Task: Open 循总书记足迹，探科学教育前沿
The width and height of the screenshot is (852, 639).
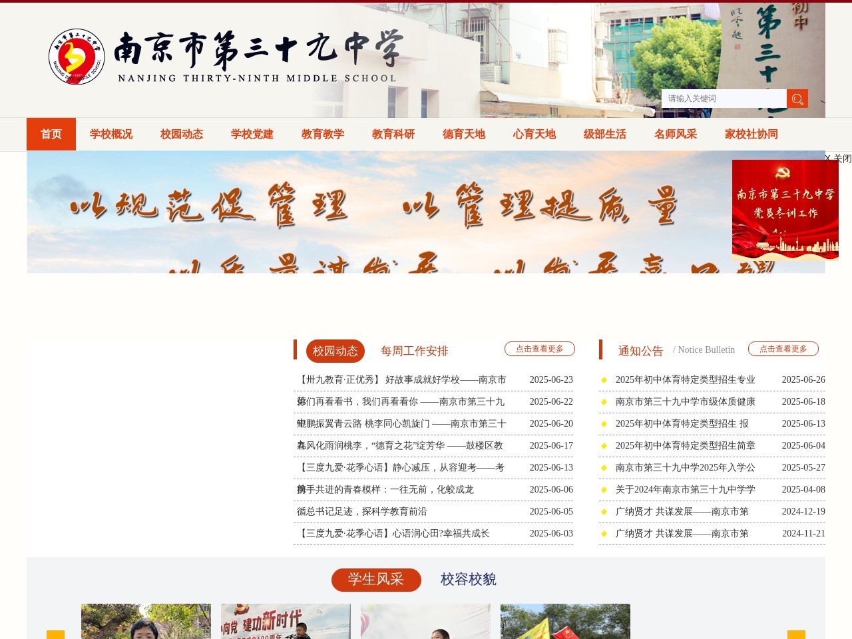Action: coord(362,511)
